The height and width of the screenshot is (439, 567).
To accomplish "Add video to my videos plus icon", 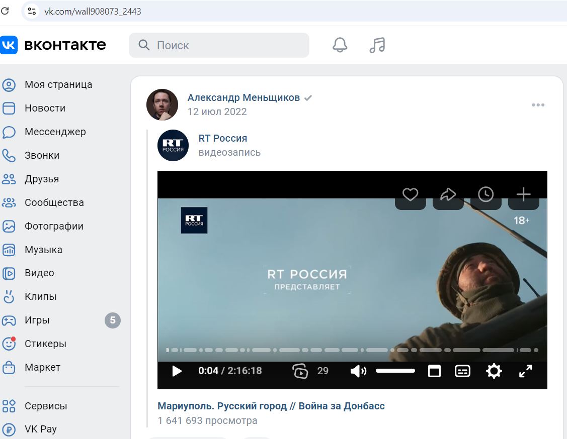I will click(x=524, y=194).
